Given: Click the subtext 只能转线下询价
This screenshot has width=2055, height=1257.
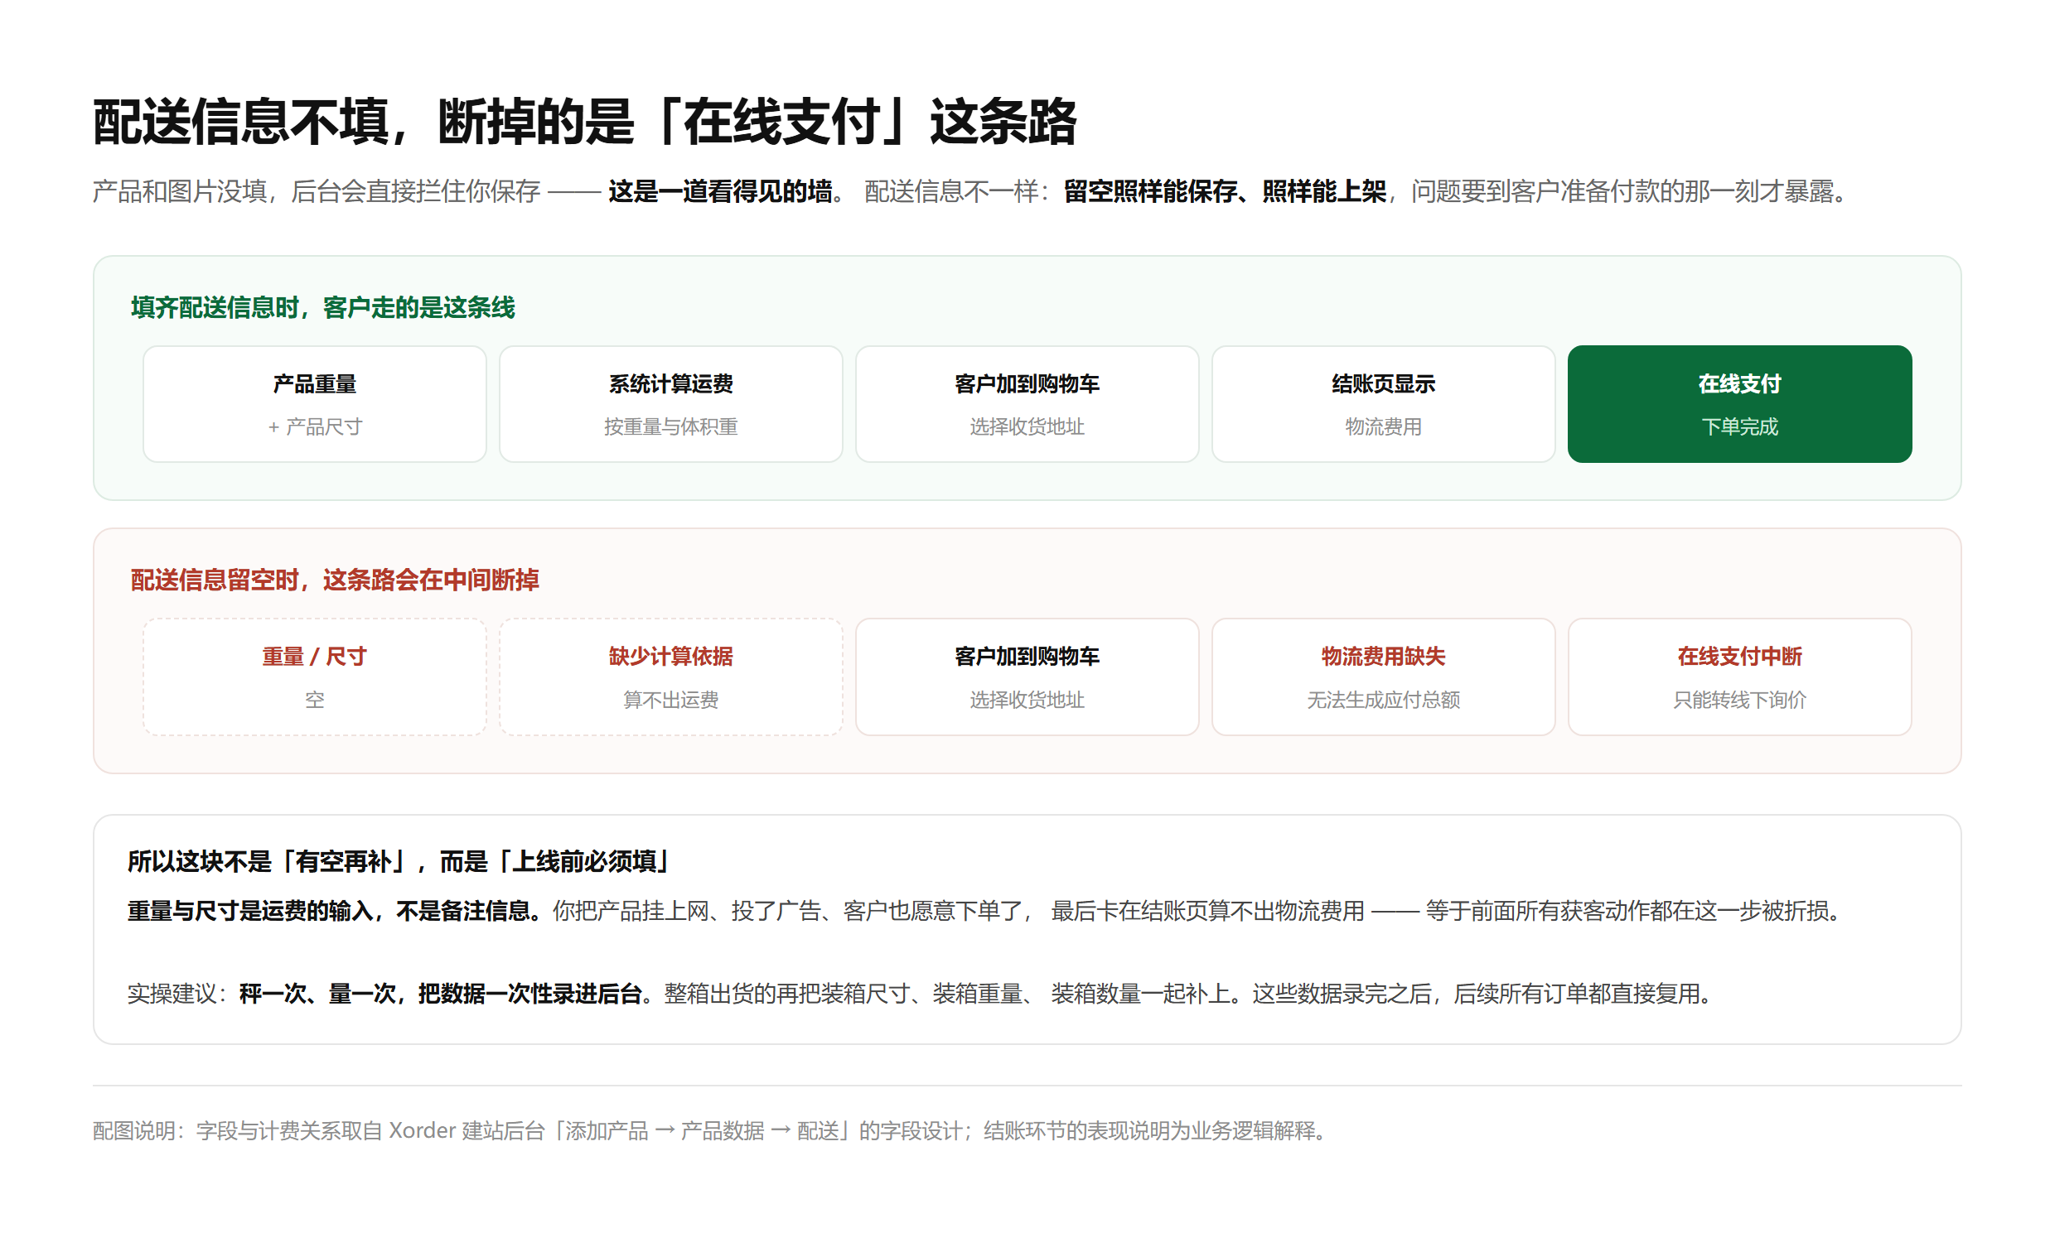Looking at the screenshot, I should point(1740,701).
